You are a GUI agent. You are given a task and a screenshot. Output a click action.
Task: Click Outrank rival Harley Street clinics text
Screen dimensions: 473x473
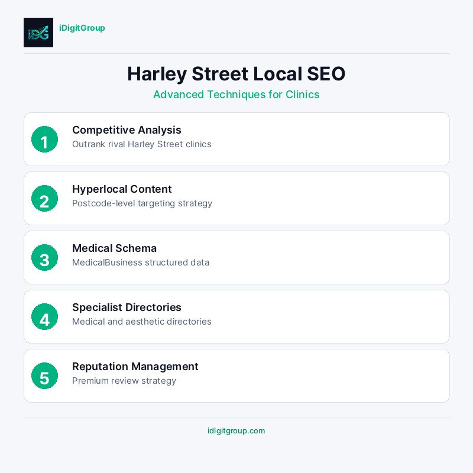[142, 144]
